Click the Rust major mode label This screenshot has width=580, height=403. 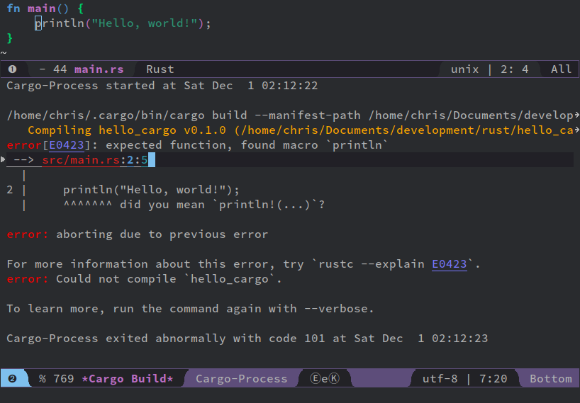pos(160,69)
